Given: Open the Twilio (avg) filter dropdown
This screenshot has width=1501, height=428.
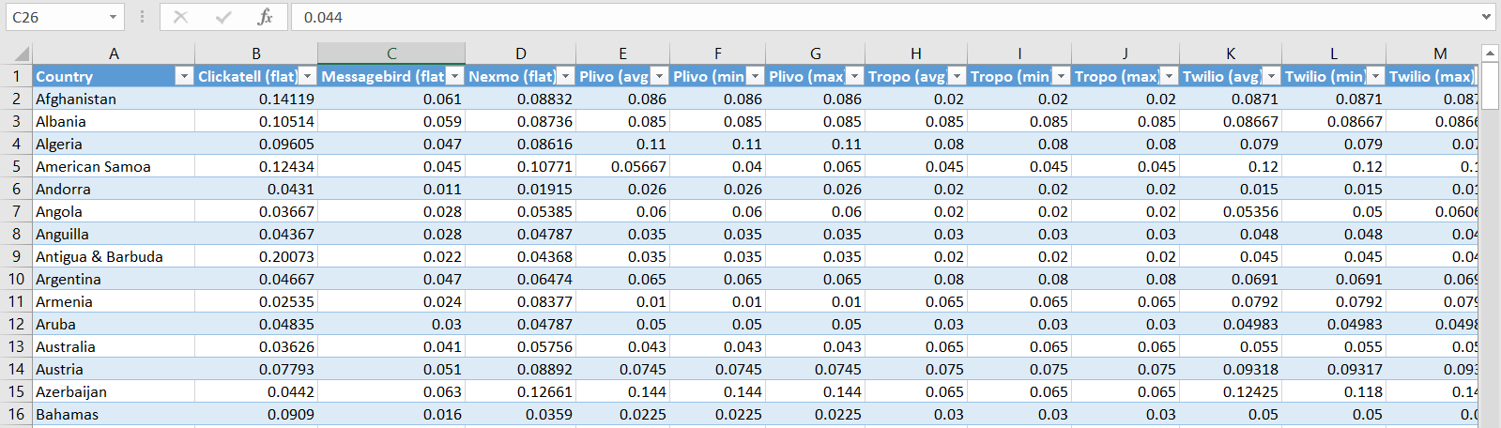Looking at the screenshot, I should [x=1271, y=76].
